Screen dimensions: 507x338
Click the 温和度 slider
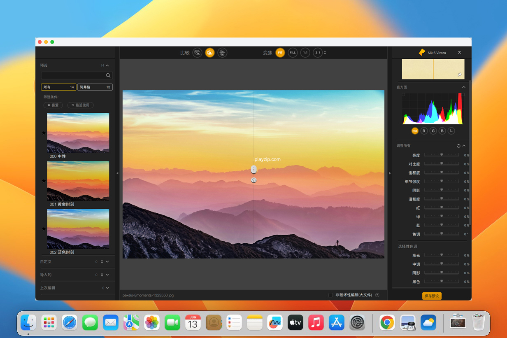pos(442,199)
